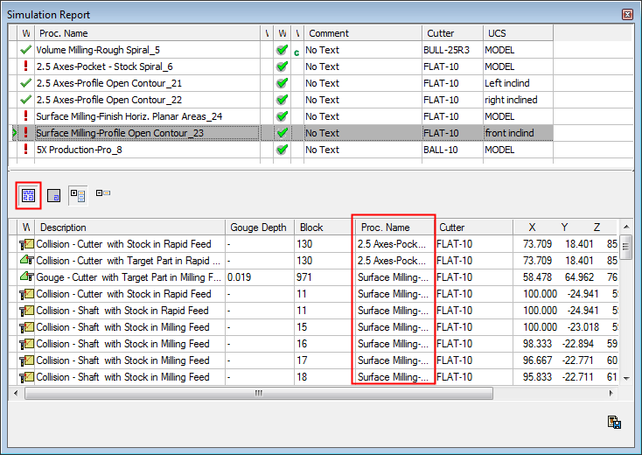
Task: Click the export report icon at bottom right
Action: (614, 423)
